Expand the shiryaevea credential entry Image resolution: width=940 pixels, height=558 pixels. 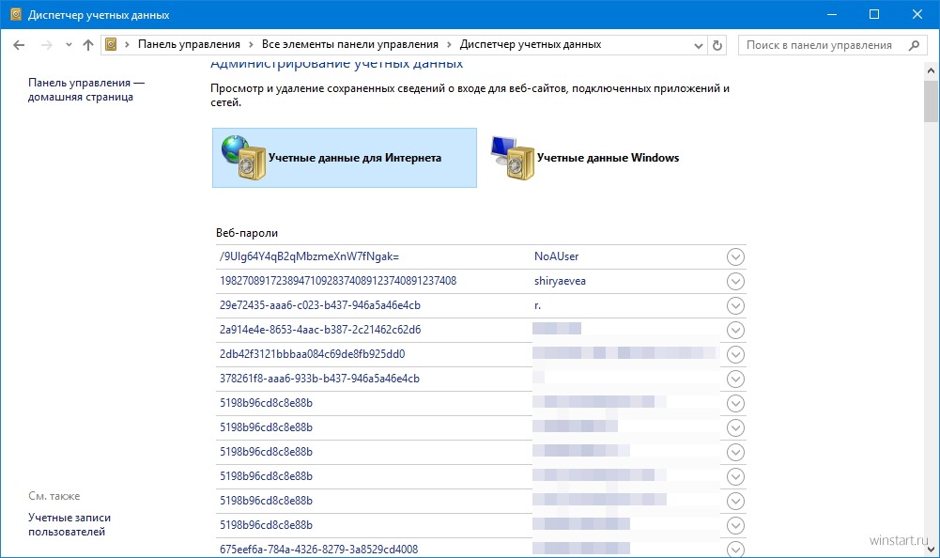click(x=735, y=282)
